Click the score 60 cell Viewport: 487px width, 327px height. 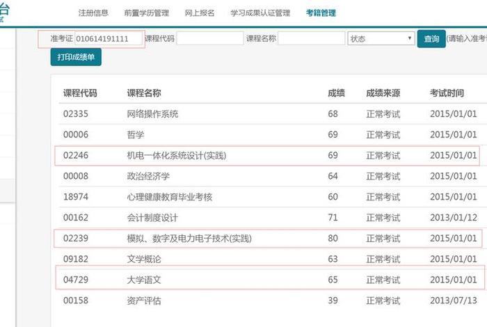333,197
